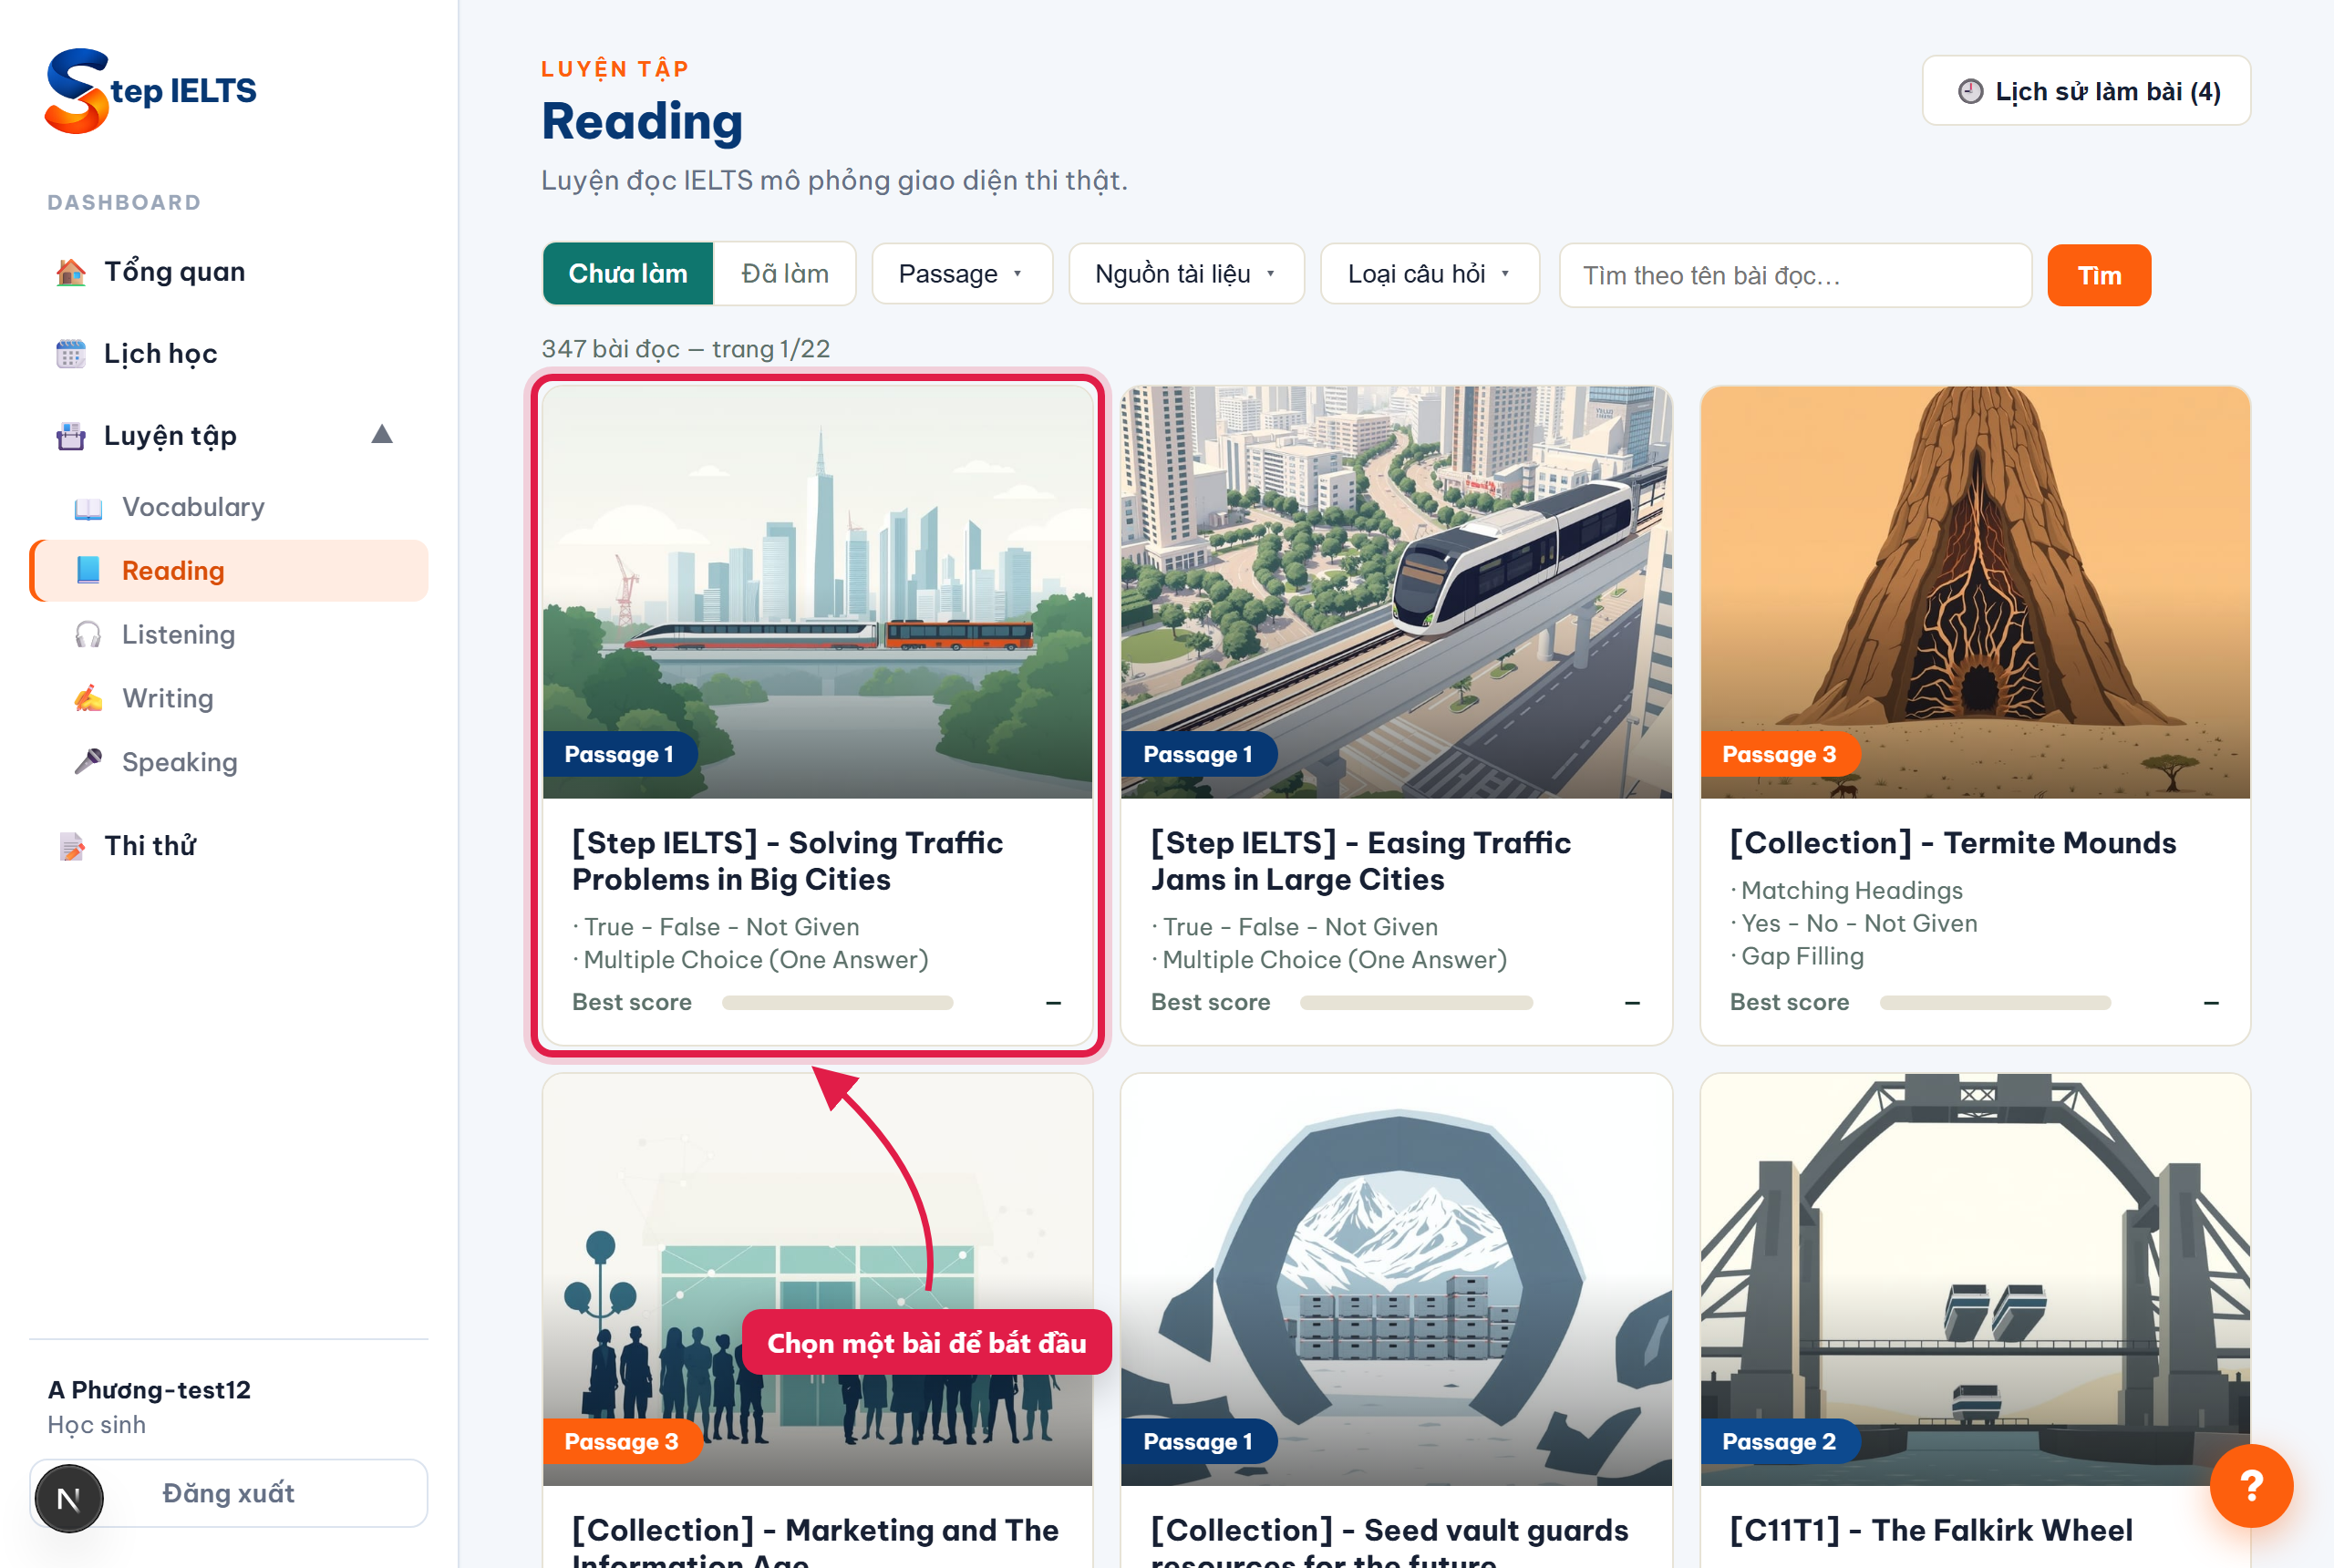Click the search by reading name field
The image size is (2334, 1568).
coord(1795,275)
